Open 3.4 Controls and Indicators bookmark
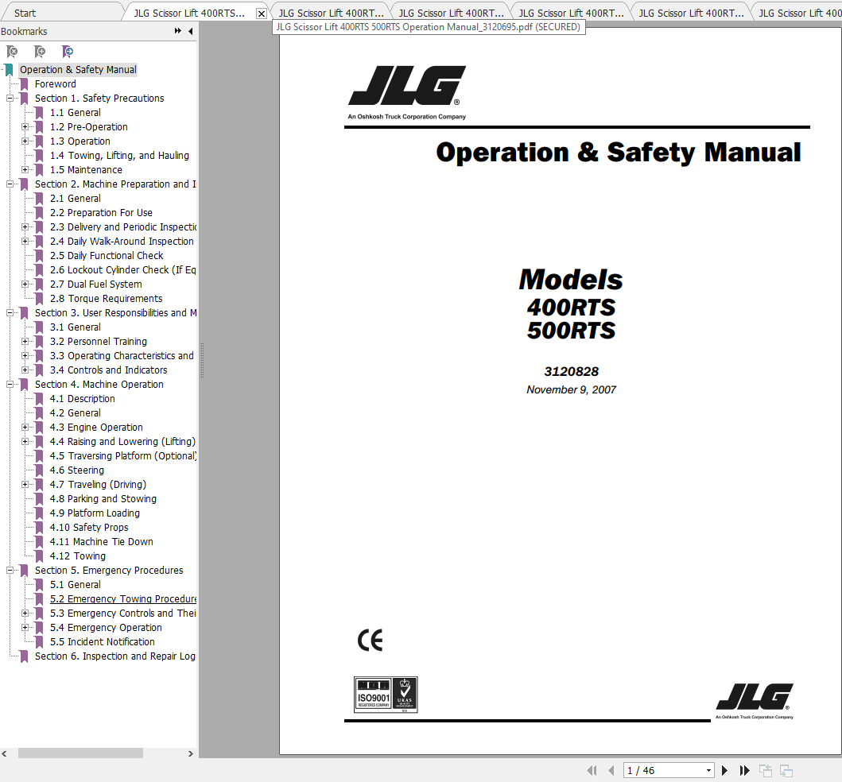The image size is (842, 782). click(108, 370)
